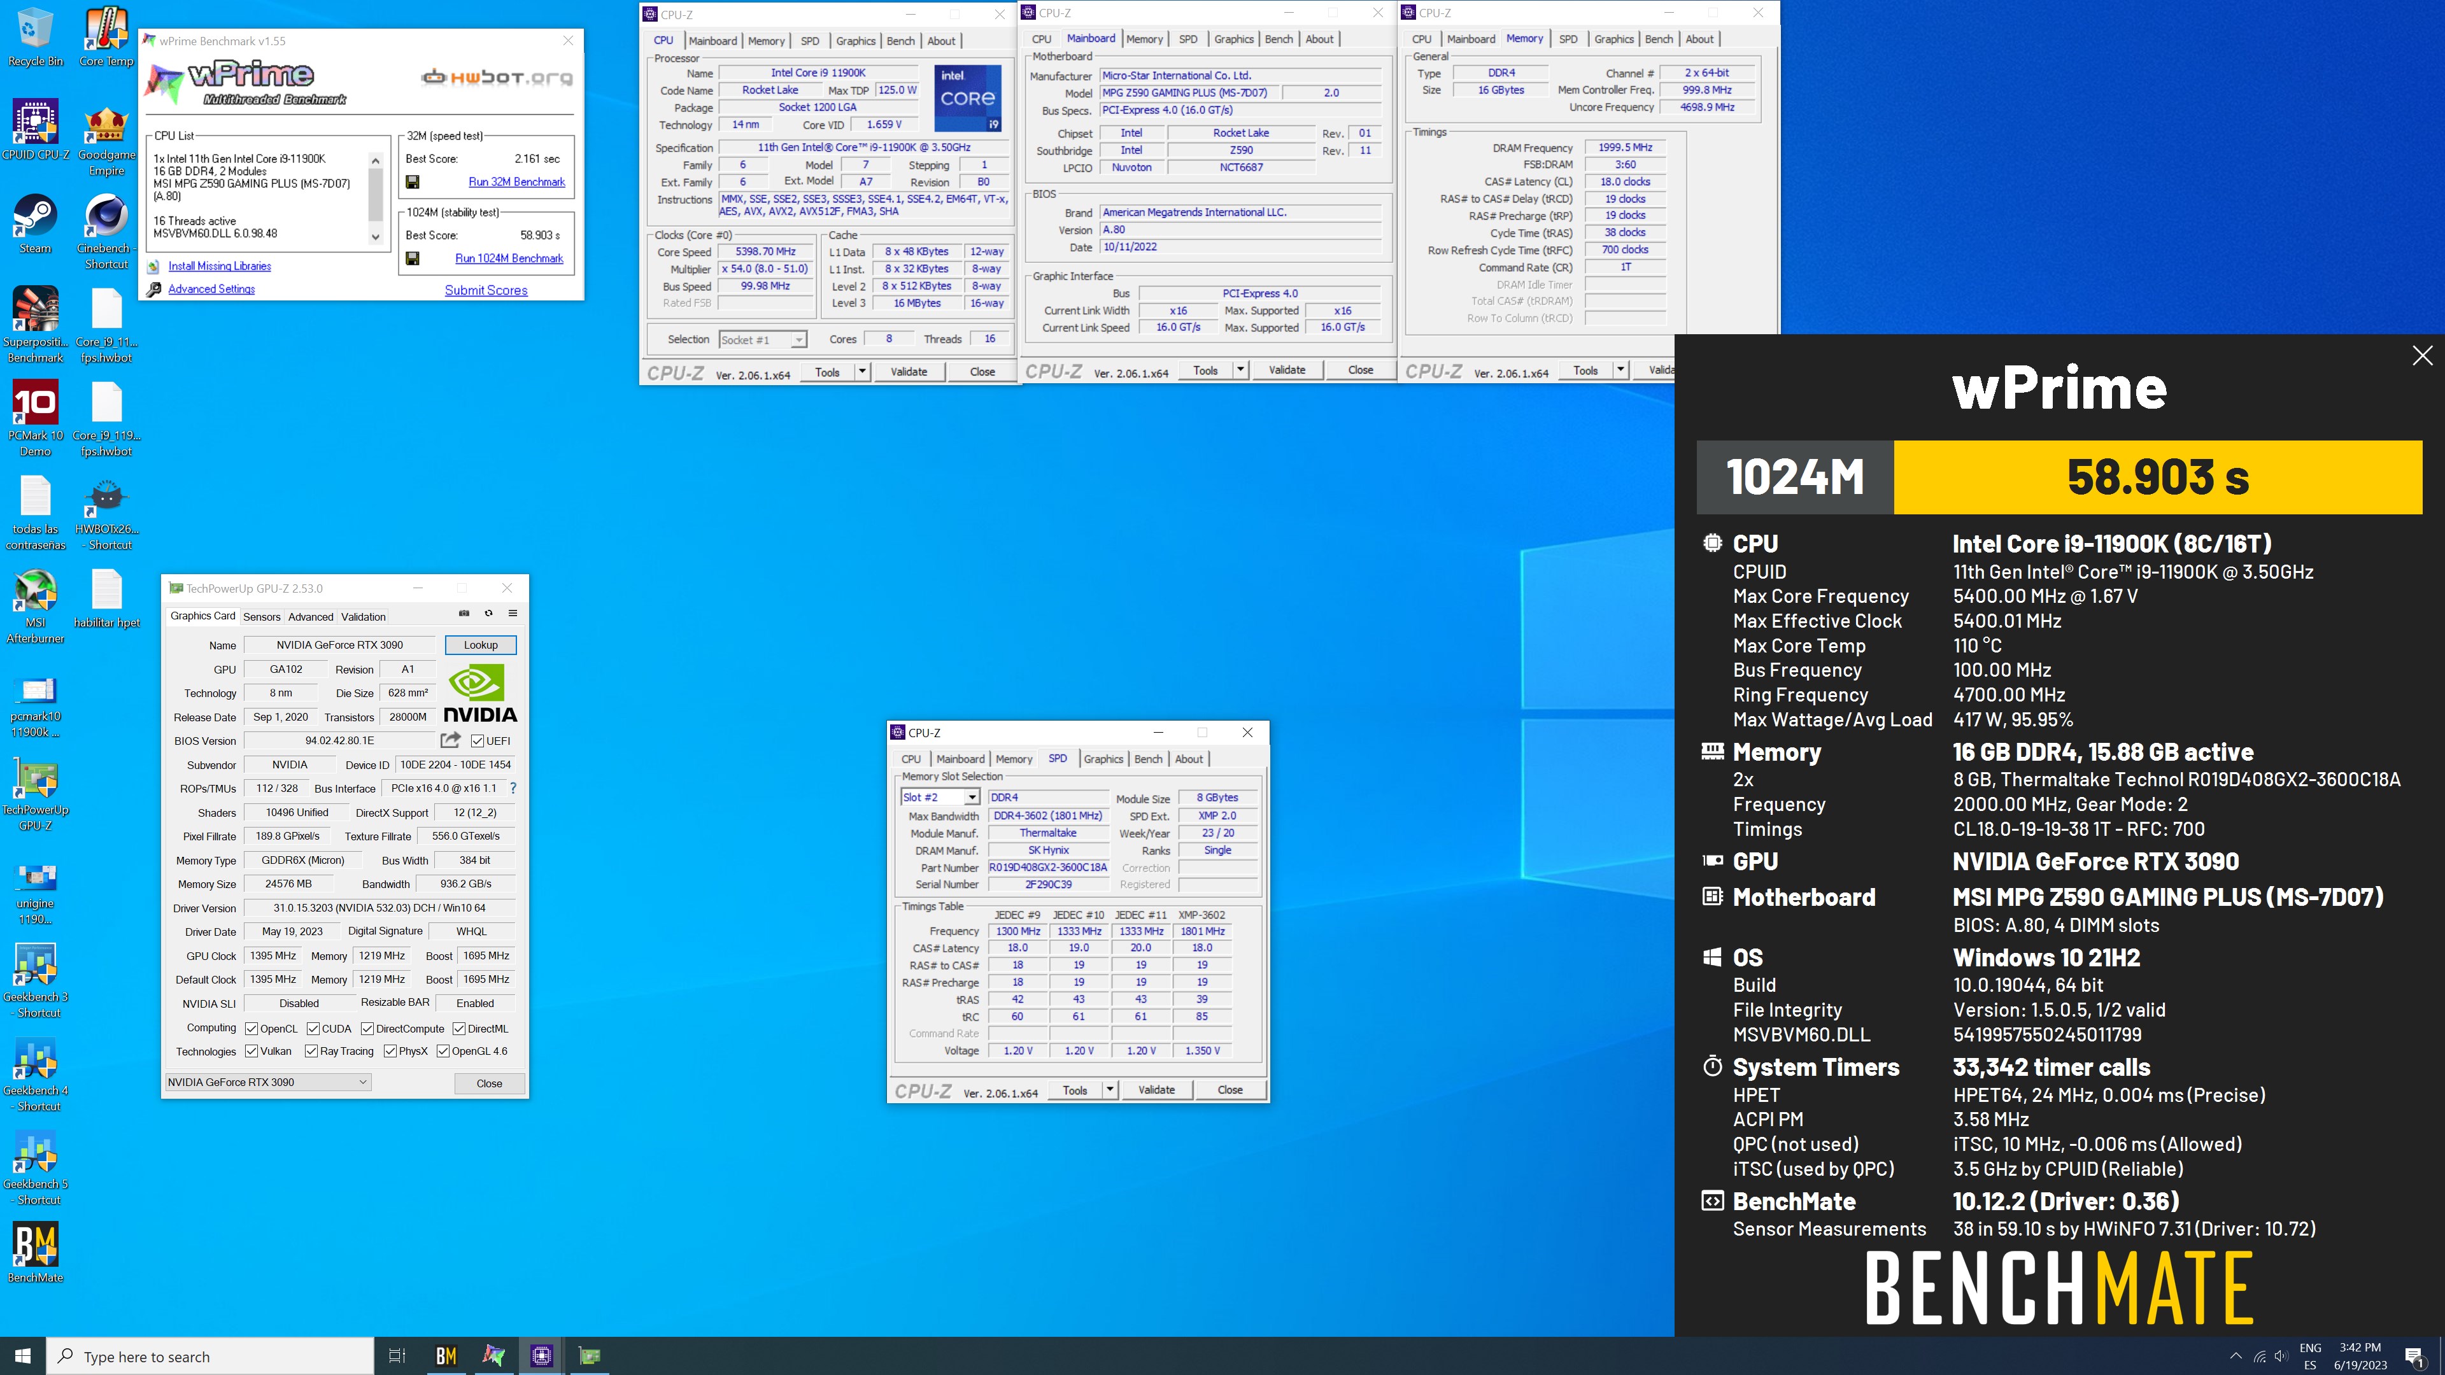Click the Windows Start button
Image resolution: width=2445 pixels, height=1375 pixels.
click(x=23, y=1356)
